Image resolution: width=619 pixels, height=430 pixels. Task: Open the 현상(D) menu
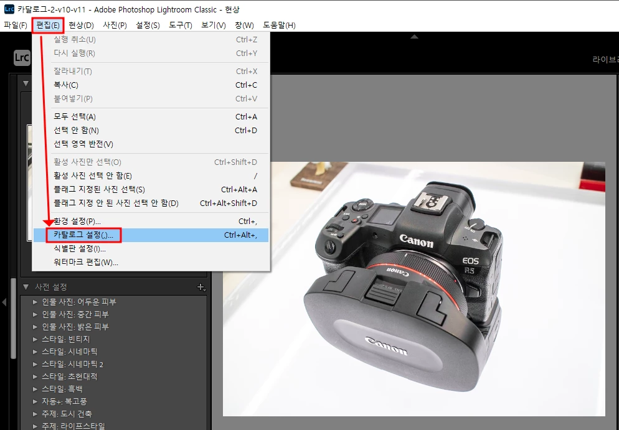click(81, 26)
